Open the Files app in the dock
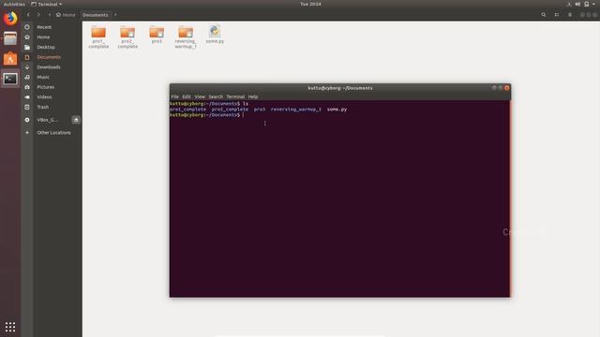This screenshot has height=337, width=600. click(x=10, y=38)
